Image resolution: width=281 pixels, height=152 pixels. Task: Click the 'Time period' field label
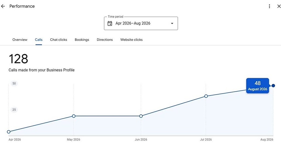(x=116, y=17)
